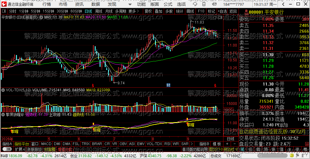The height and width of the screenshot is (159, 310).
Task: Select the 指标平台 tab
Action: pos(21,144)
